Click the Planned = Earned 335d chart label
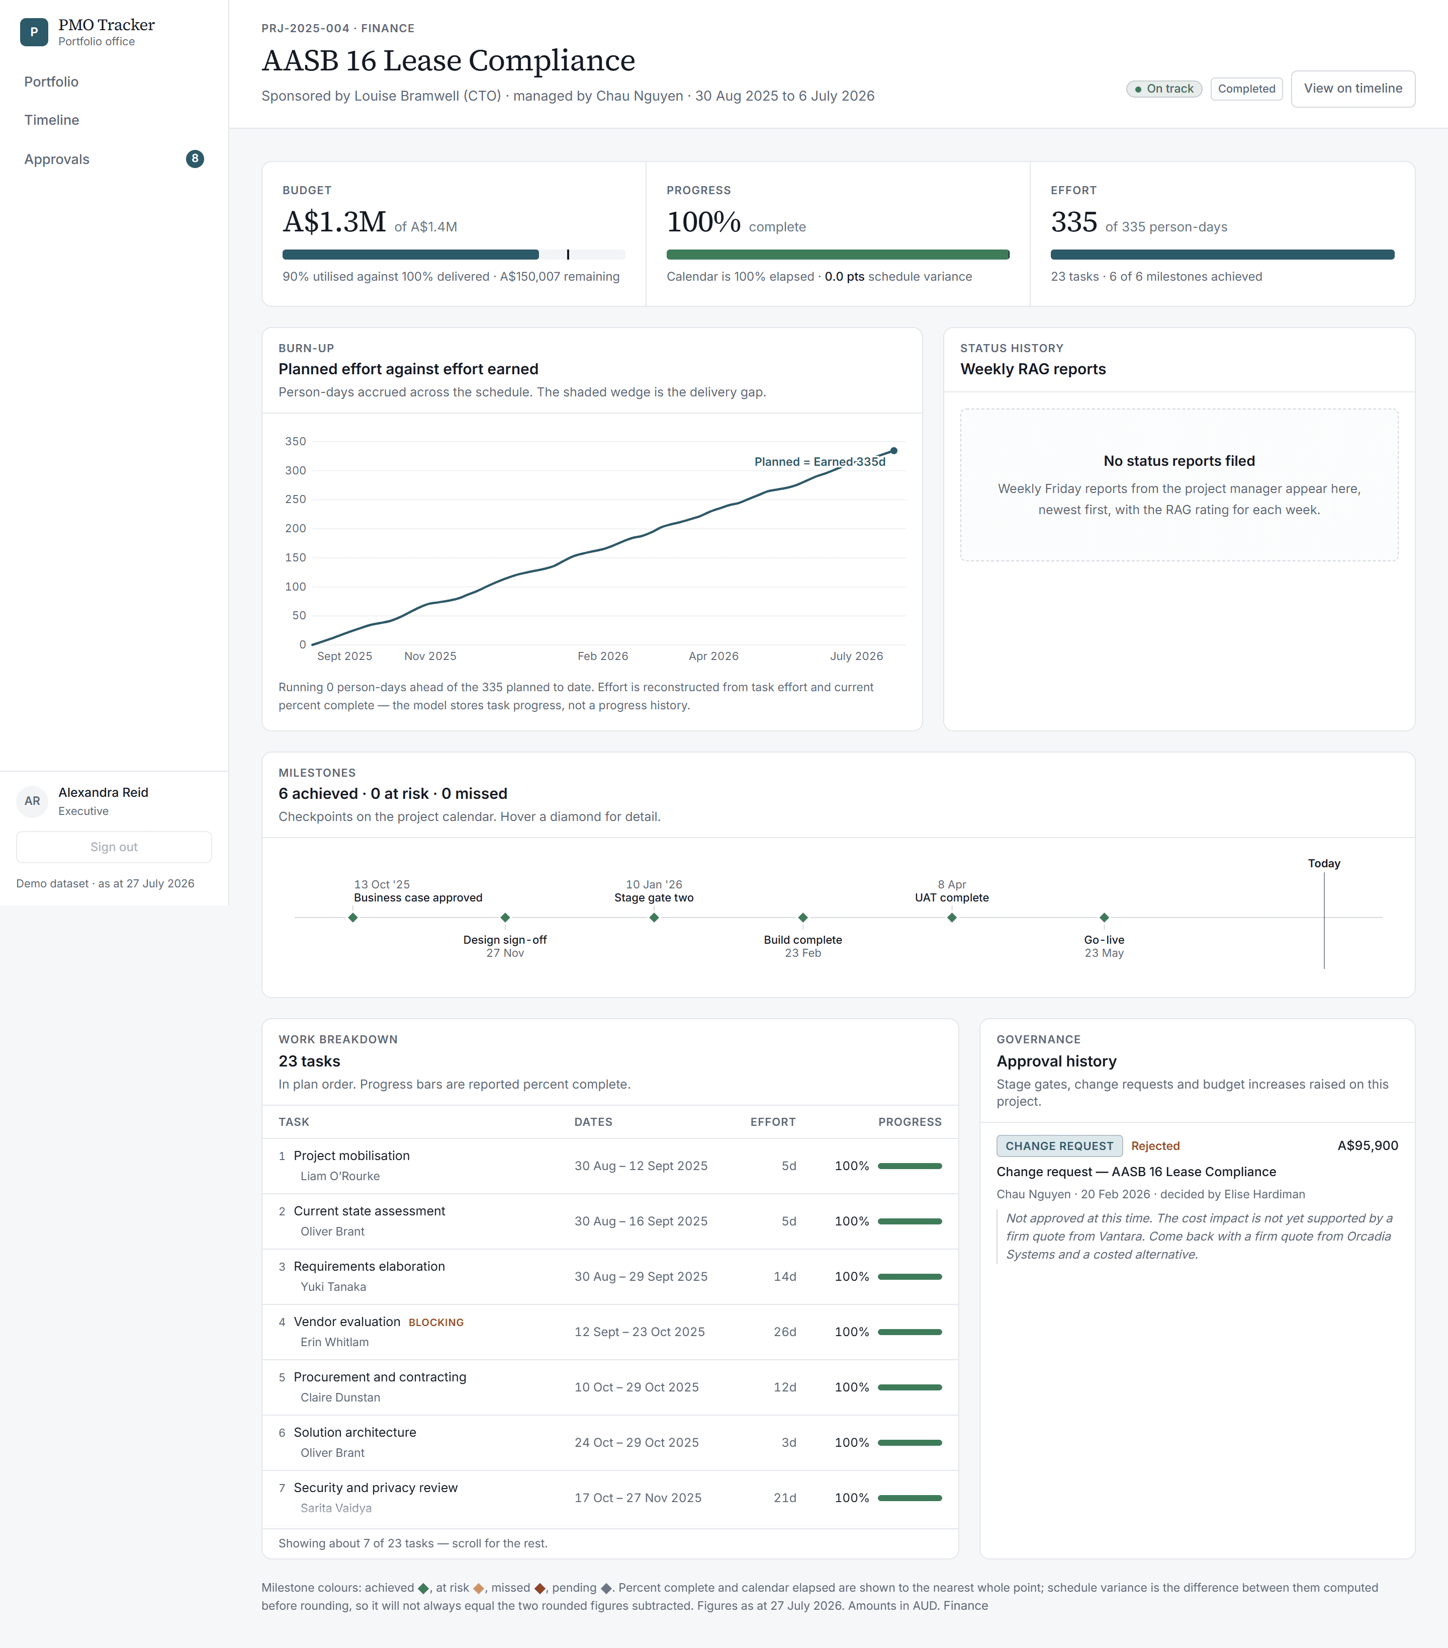 pyautogui.click(x=820, y=462)
